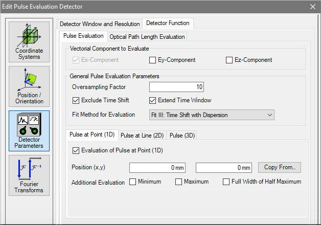The height and width of the screenshot is (225, 321).
Task: Select the Position / Orientation icon
Action: tap(29, 86)
